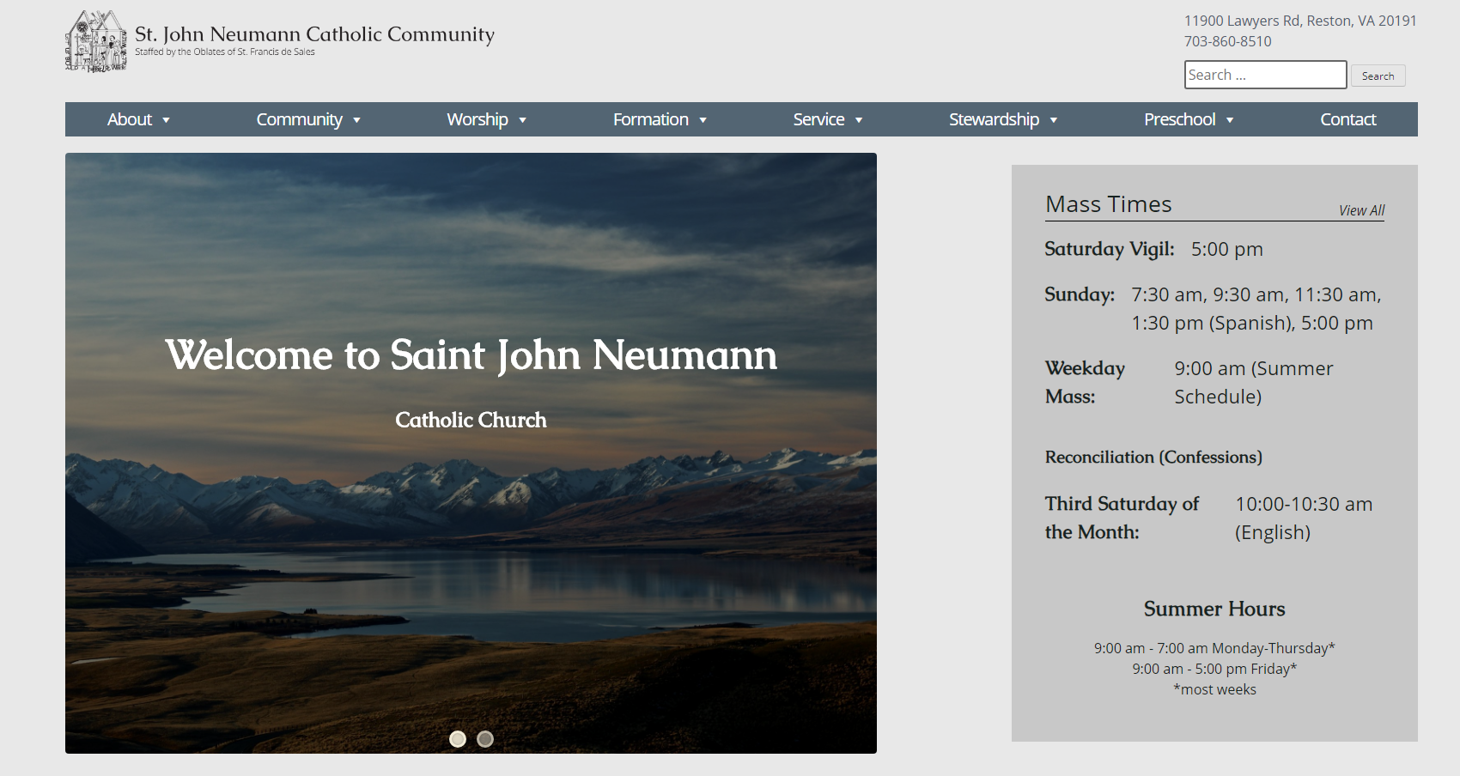Expand the Stewardship dropdown arrow
The width and height of the screenshot is (1460, 776).
1054,120
